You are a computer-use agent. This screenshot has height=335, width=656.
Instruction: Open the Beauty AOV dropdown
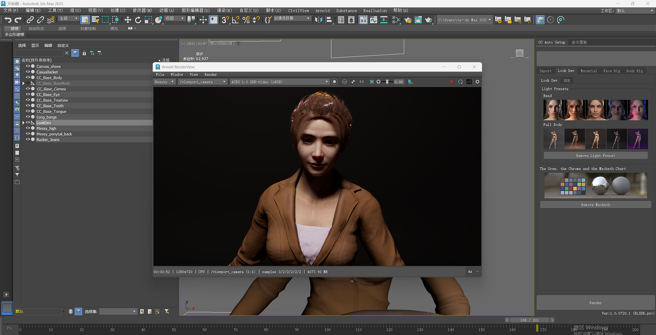pos(164,82)
